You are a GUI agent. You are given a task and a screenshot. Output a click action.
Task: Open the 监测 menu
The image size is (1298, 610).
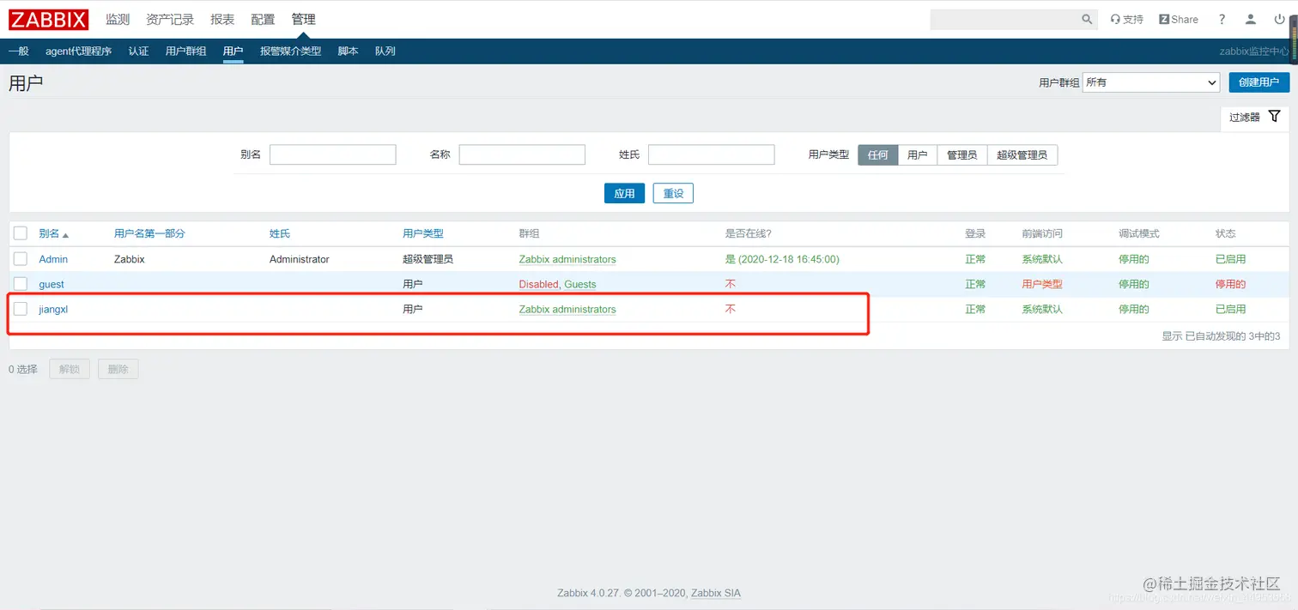tap(118, 19)
